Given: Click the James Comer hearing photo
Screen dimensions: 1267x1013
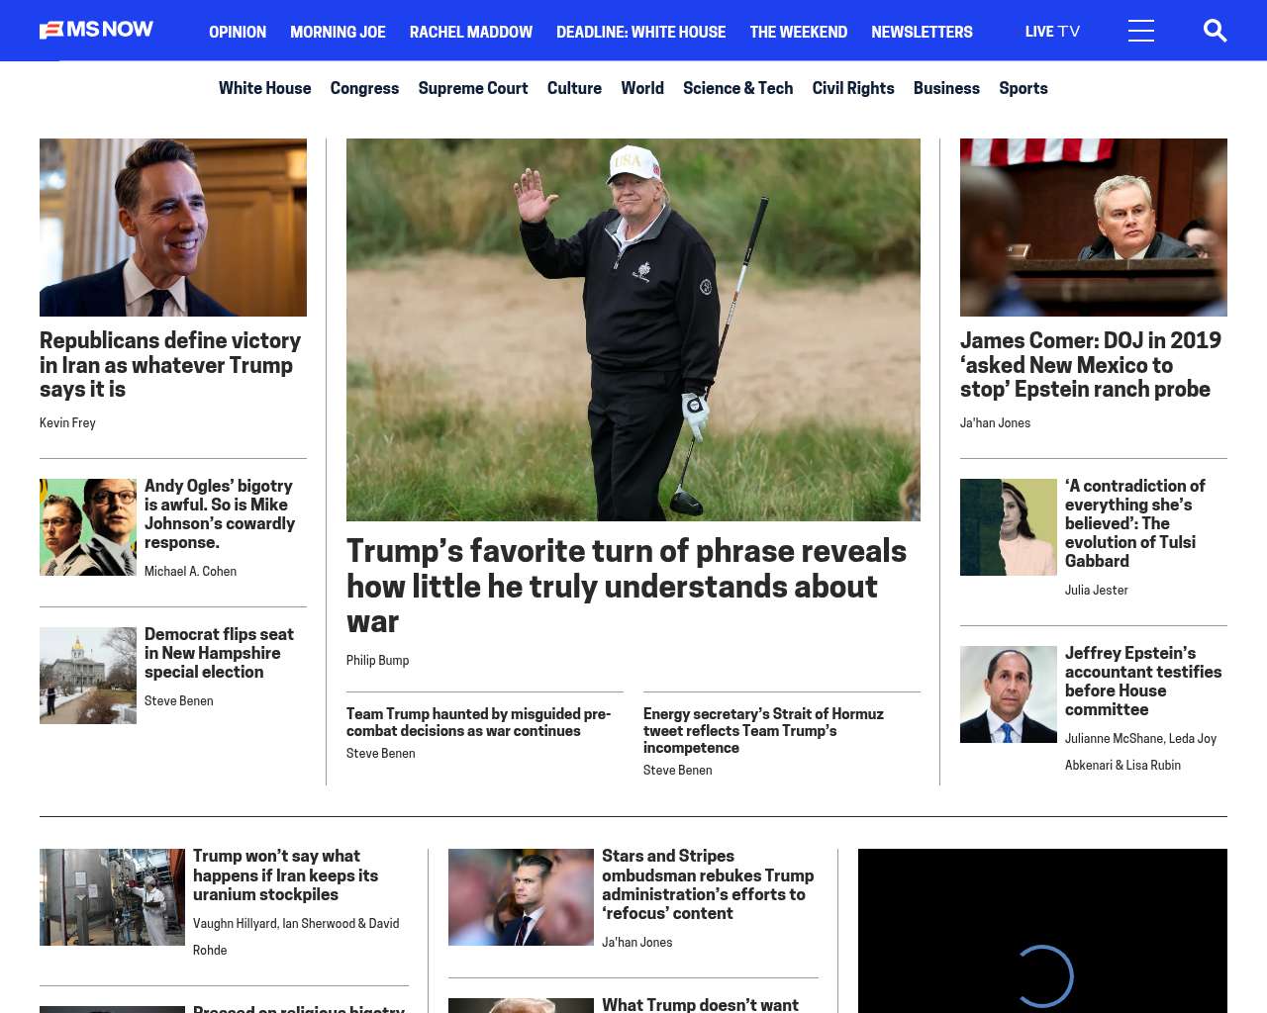Looking at the screenshot, I should click(x=1093, y=228).
